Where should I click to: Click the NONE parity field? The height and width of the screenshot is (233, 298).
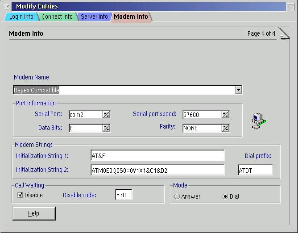click(x=202, y=128)
